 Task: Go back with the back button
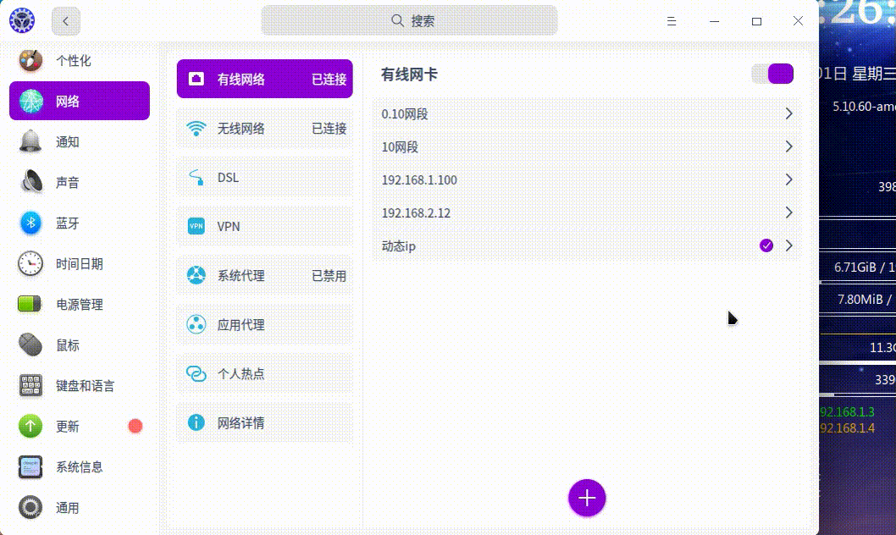[x=66, y=20]
